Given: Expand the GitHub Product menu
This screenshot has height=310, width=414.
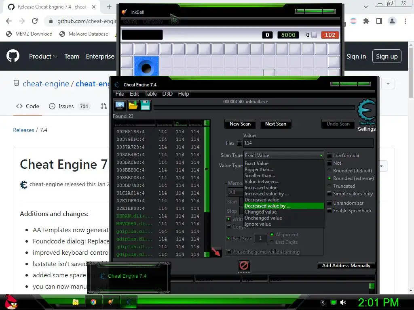Looking at the screenshot, I should (43, 57).
